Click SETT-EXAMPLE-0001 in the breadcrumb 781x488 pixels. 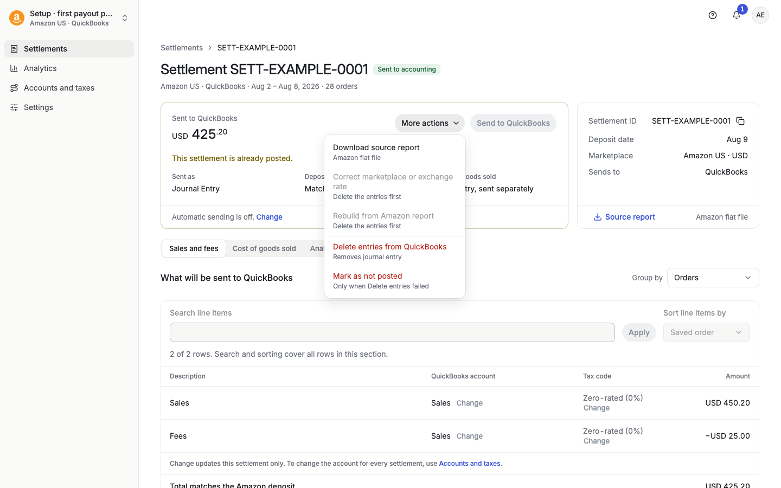[257, 48]
